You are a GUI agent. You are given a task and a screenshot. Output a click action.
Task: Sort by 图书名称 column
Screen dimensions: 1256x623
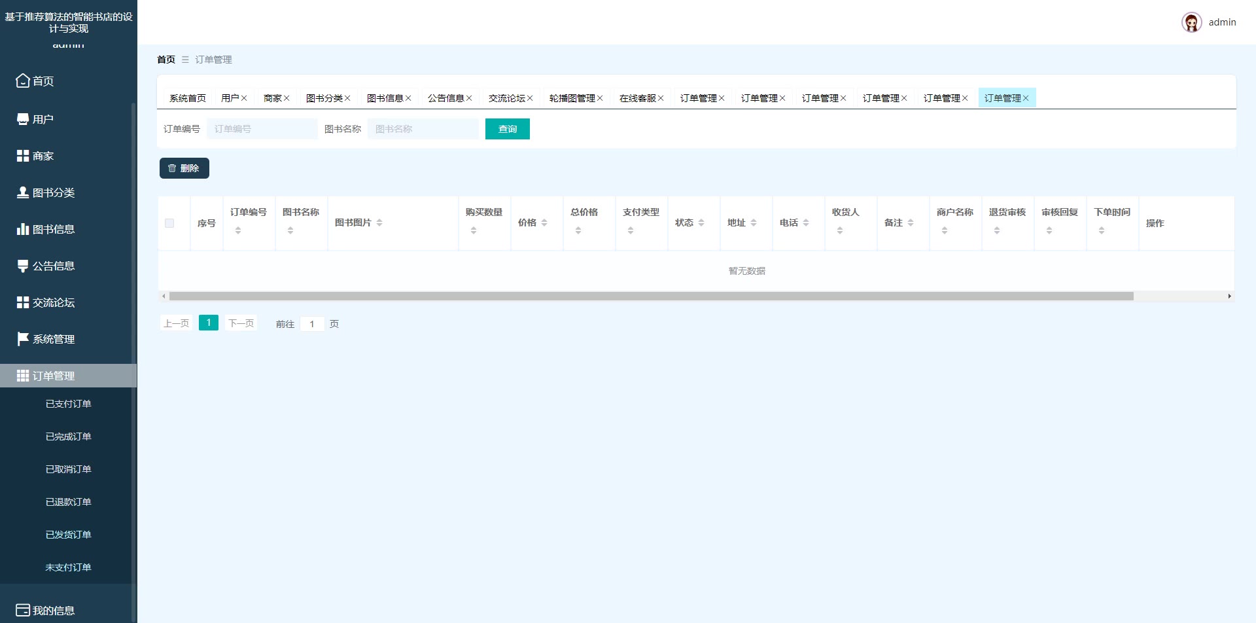tap(290, 230)
